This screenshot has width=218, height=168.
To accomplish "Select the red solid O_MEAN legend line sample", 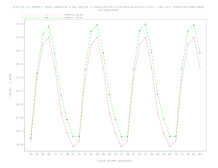I will point(43,15).
